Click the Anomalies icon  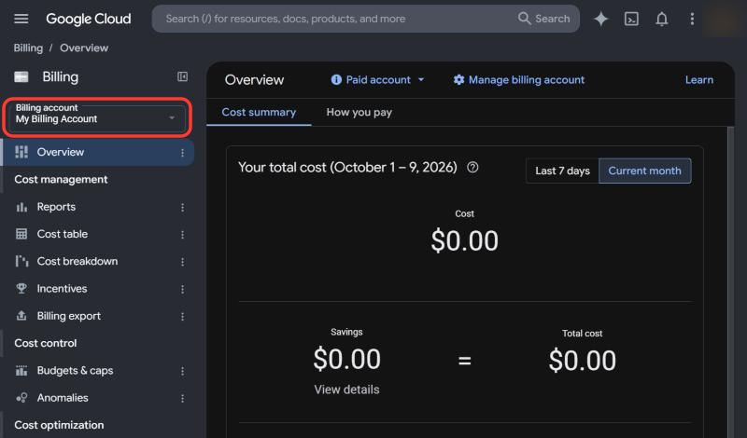pos(21,398)
